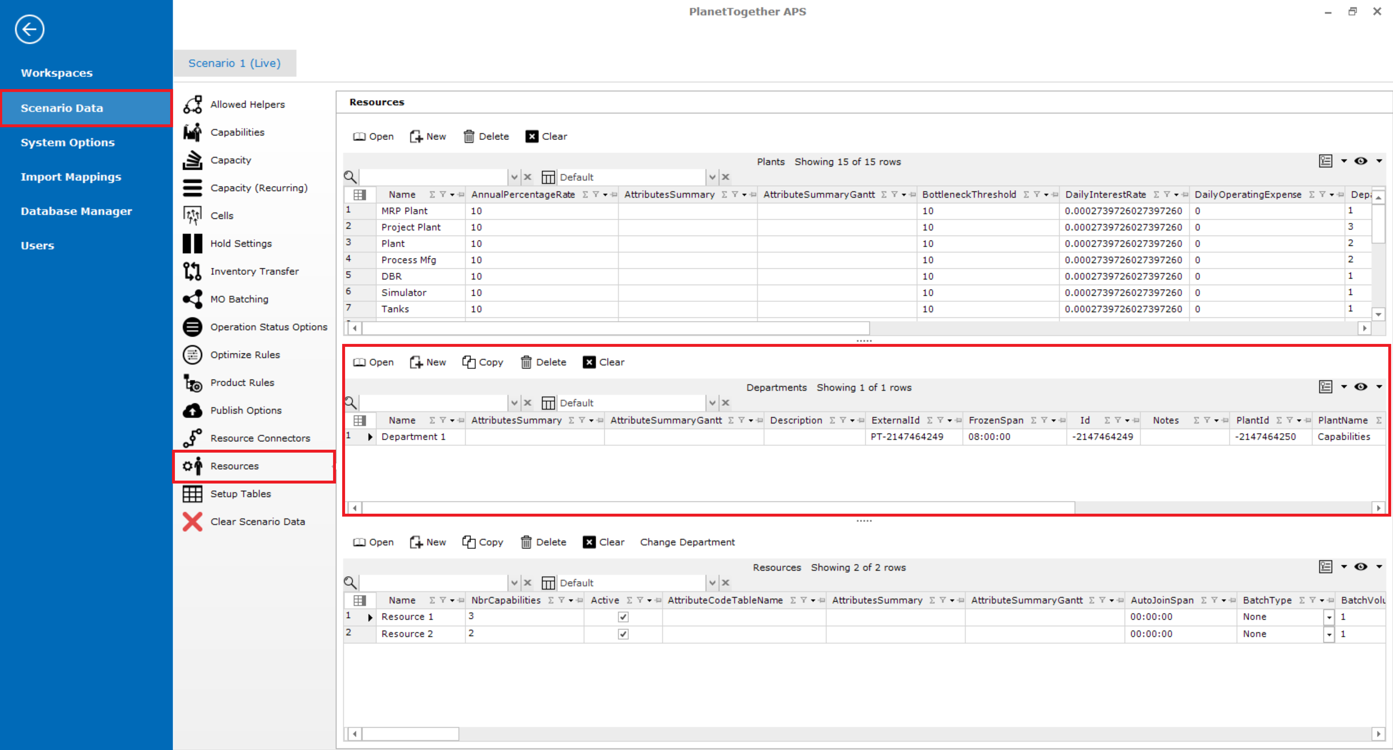Open Import Mappings menu

point(71,177)
